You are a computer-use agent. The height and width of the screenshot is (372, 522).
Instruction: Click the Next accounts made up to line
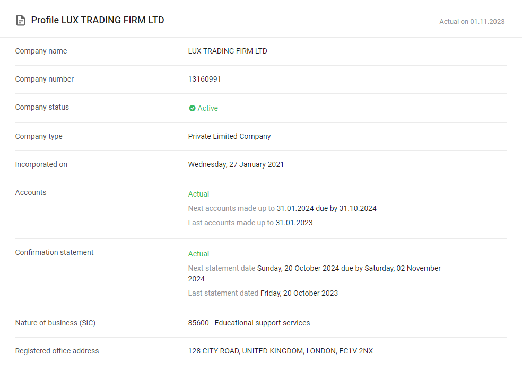(282, 208)
